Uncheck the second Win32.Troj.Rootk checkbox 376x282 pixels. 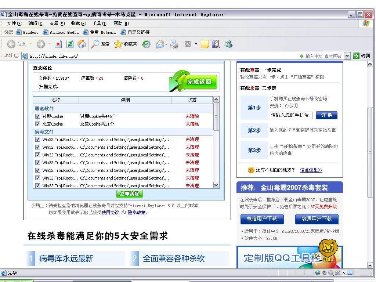(37, 147)
